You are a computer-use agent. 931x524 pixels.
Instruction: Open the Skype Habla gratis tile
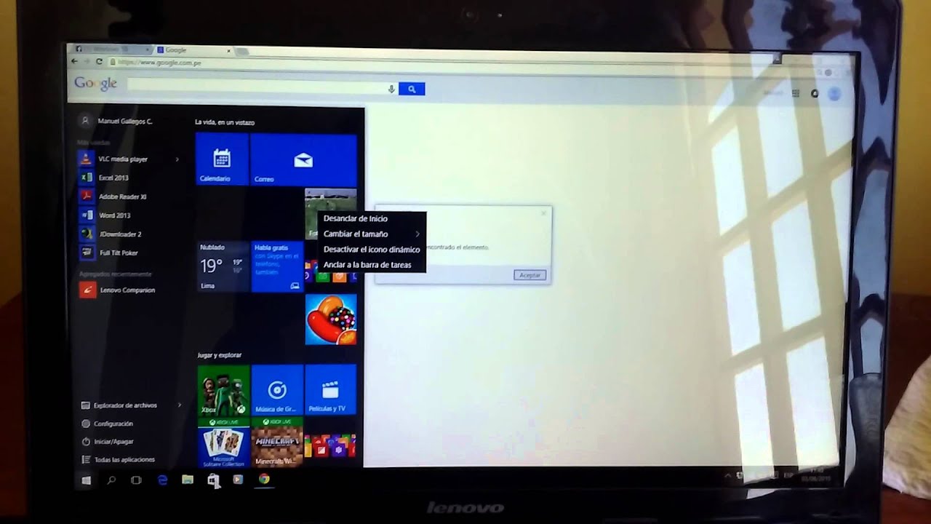click(277, 266)
